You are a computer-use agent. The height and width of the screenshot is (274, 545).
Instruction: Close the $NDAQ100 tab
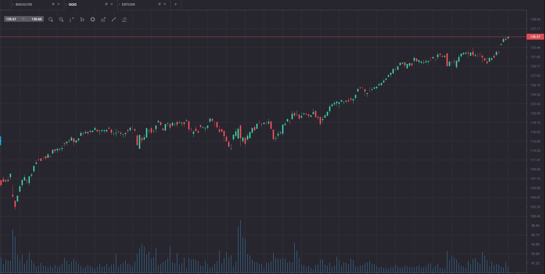[x=58, y=4]
